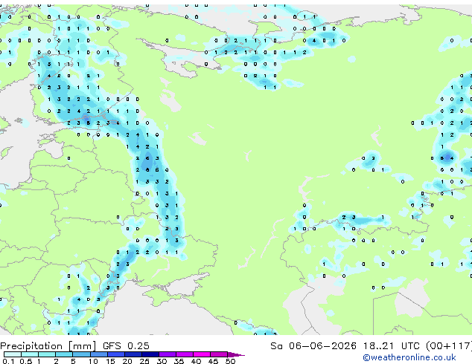Image resolution: width=472 pixels, height=364 pixels.
Task: Click the '50' legend scale label
Action: tap(230, 361)
